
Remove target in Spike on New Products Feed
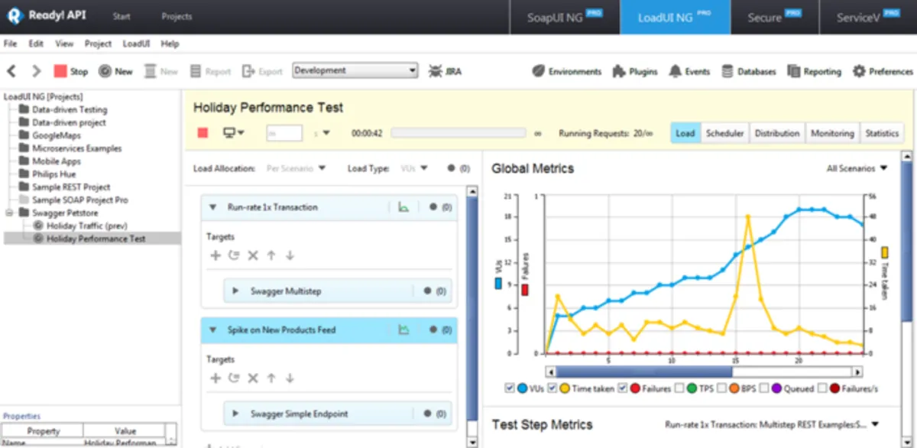pyautogui.click(x=253, y=378)
